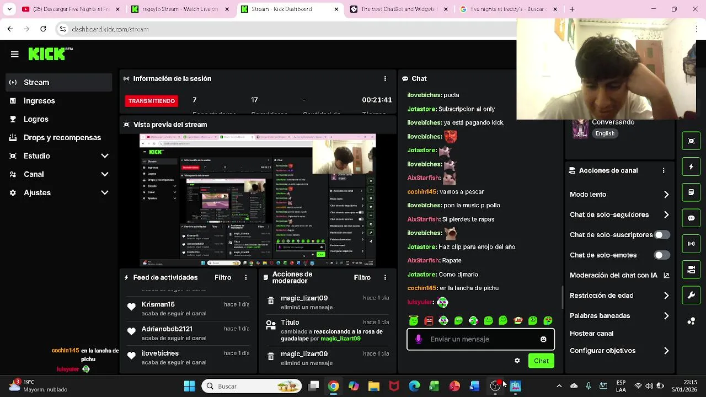
Task: Click the Windows taskbar Buscar box
Action: point(252,386)
